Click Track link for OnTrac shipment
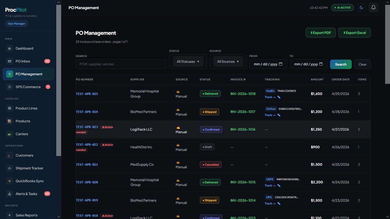Image resolution: width=390 pixels, height=219 pixels. 270,115
